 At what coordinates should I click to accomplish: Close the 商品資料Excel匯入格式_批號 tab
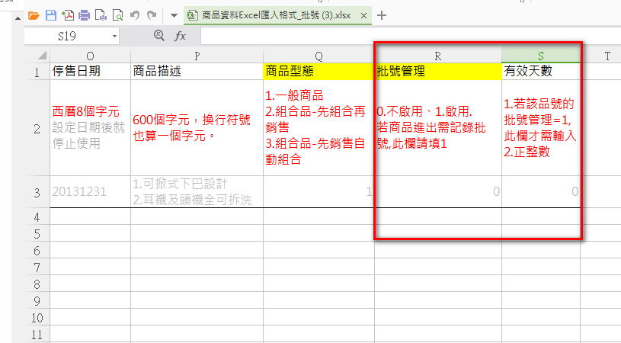(363, 16)
